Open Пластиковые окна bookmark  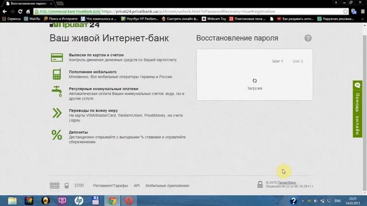click(247, 19)
